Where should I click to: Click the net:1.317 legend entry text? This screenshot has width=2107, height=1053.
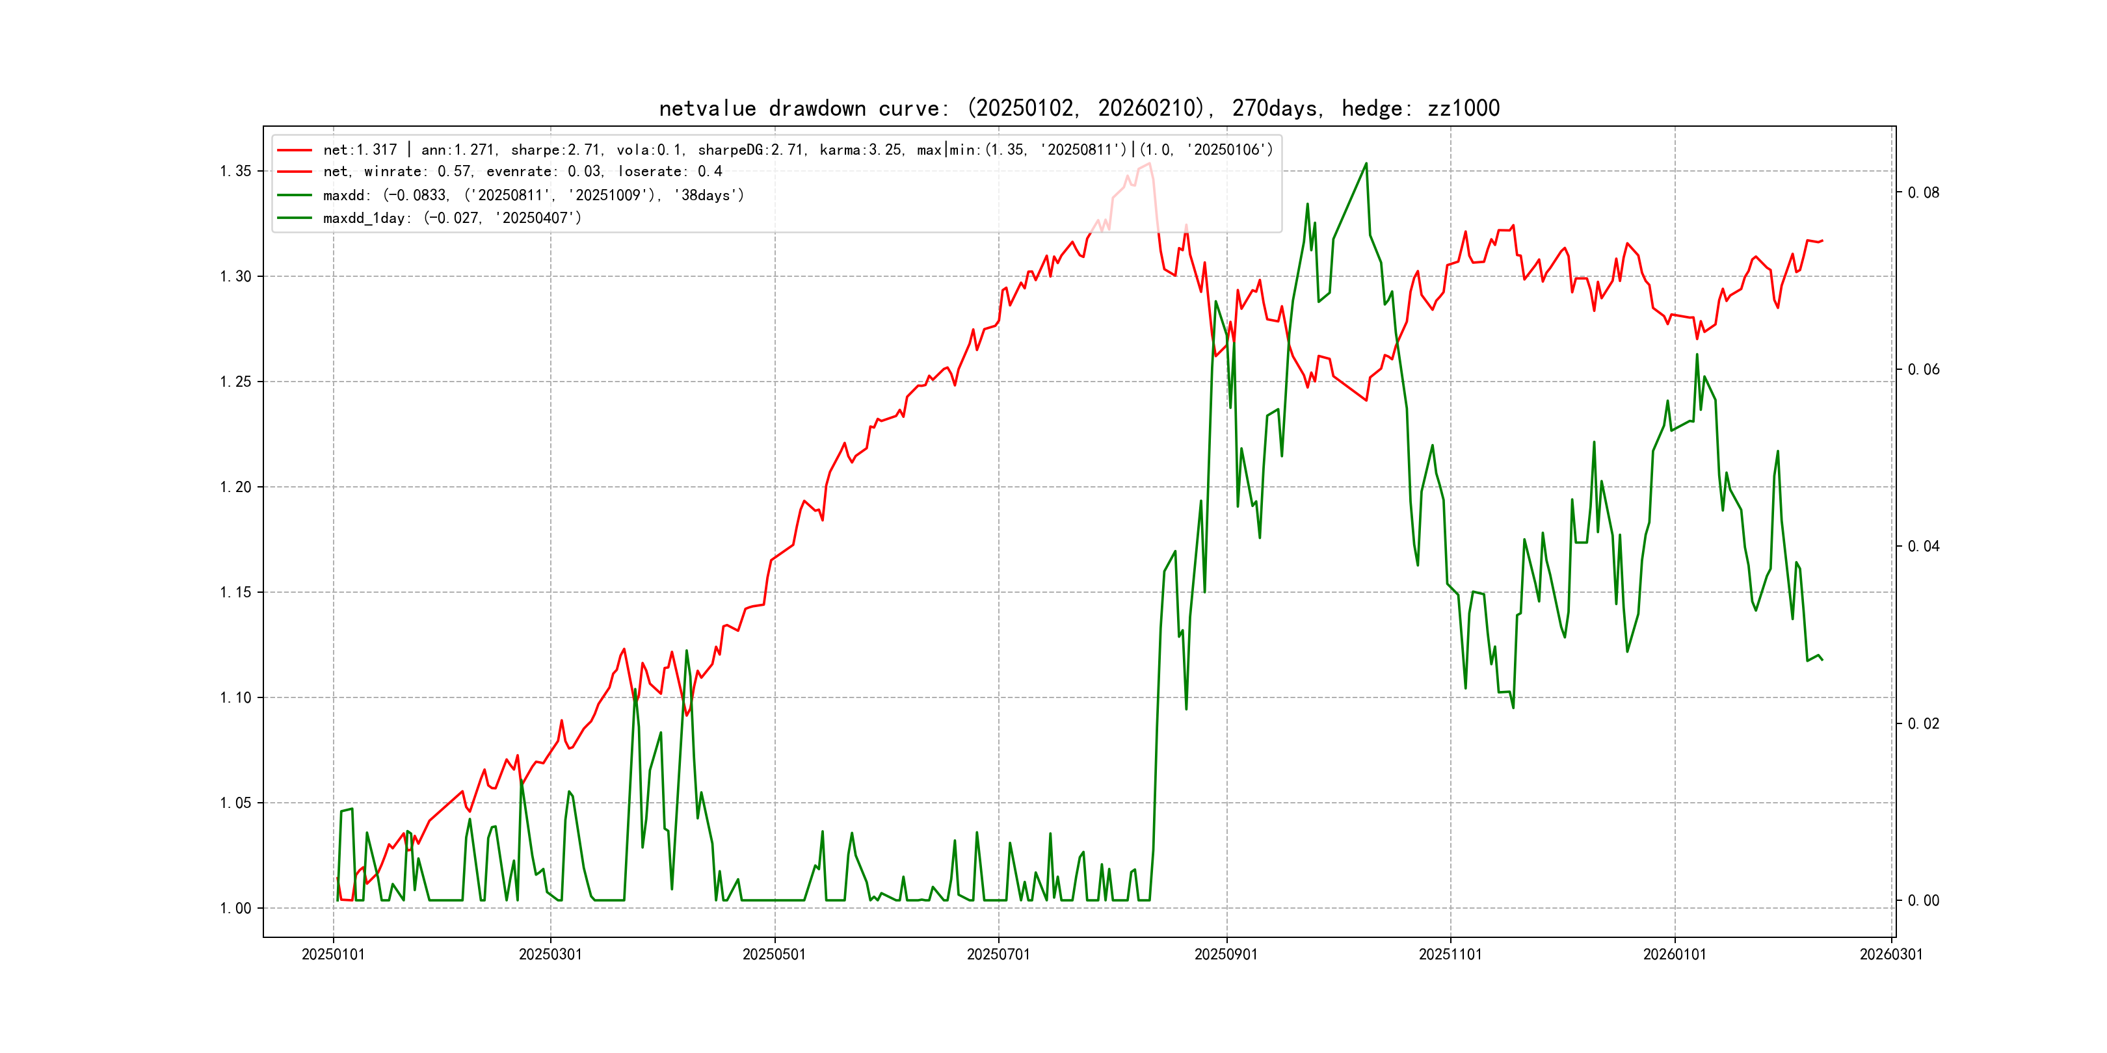click(x=797, y=150)
